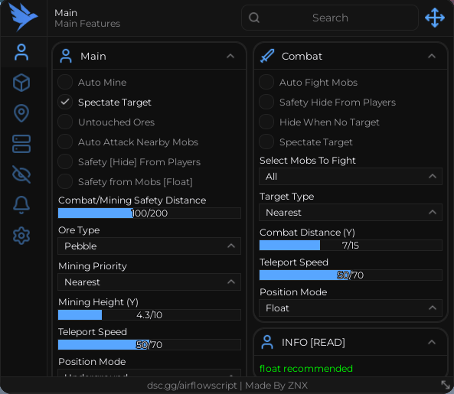Toggle Spectate Target in Combat panel

(x=266, y=142)
